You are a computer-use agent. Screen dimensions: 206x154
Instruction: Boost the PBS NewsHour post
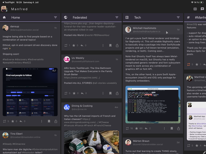point(66,45)
